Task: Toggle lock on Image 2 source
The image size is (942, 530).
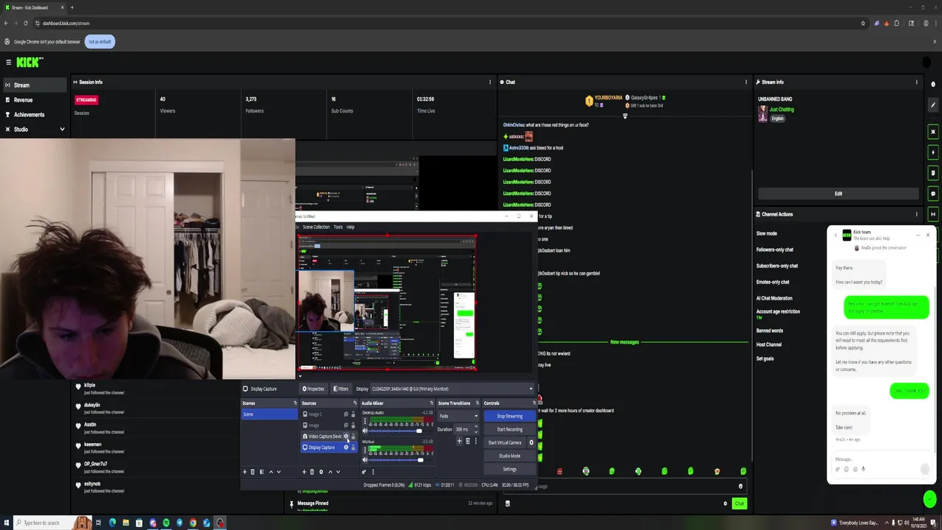Action: (x=353, y=414)
